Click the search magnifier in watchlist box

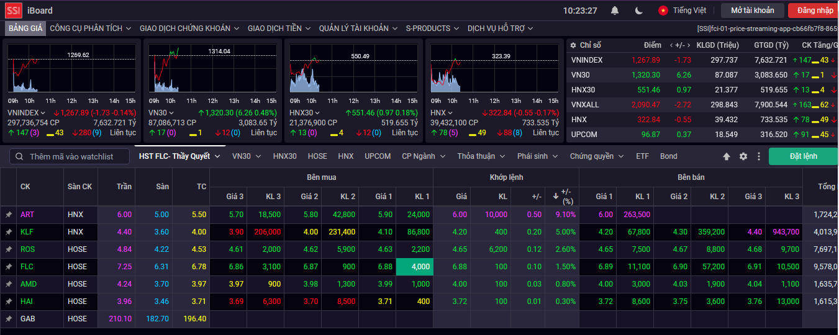[x=20, y=156]
